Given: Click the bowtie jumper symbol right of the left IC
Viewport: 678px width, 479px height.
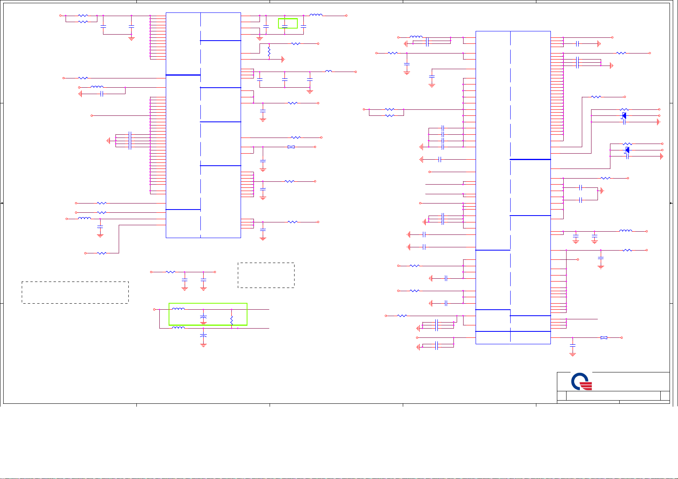Looking at the screenshot, I should click(x=291, y=147).
